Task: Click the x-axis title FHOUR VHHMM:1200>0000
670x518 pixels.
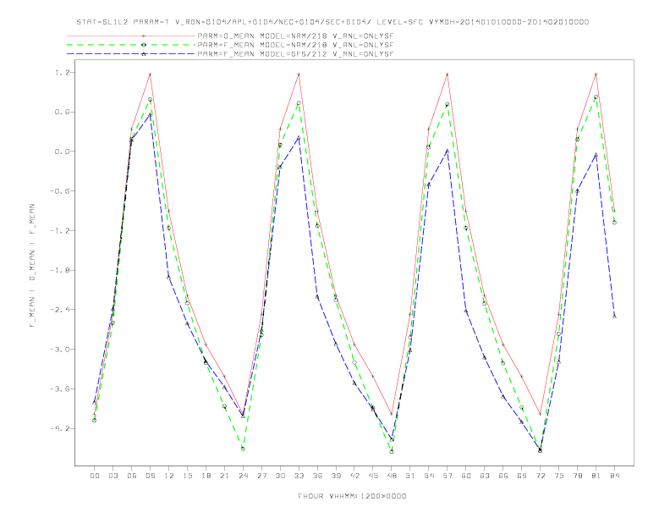Action: (x=352, y=496)
